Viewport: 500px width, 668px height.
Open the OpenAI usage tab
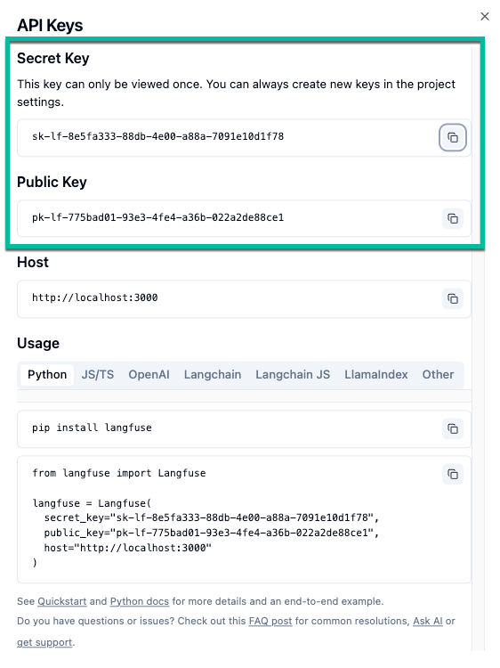coord(149,375)
